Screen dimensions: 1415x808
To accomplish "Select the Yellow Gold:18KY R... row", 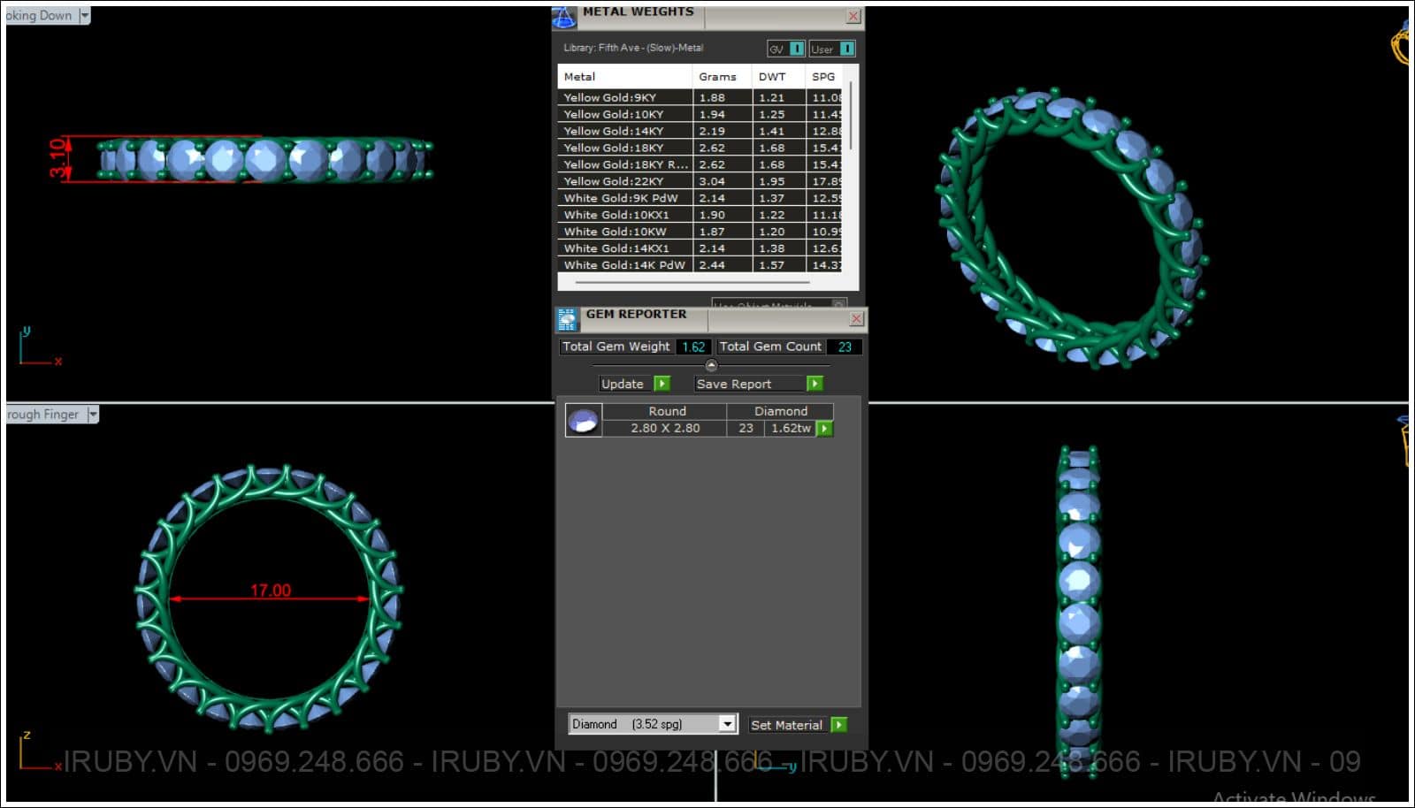I will 700,164.
